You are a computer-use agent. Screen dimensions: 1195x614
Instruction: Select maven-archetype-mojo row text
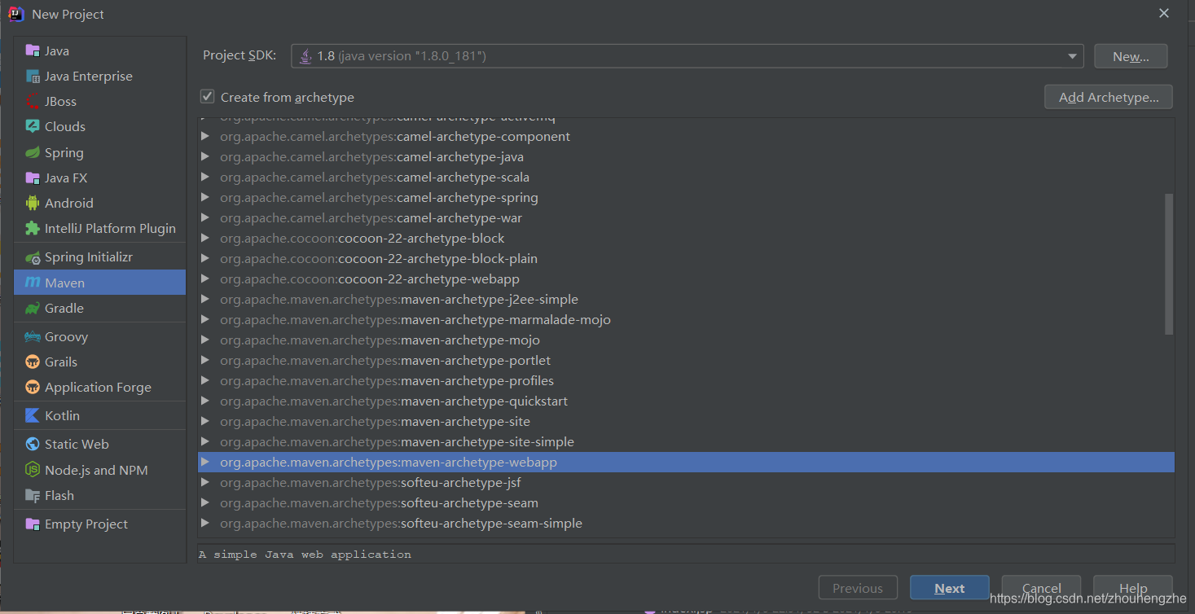(x=380, y=340)
